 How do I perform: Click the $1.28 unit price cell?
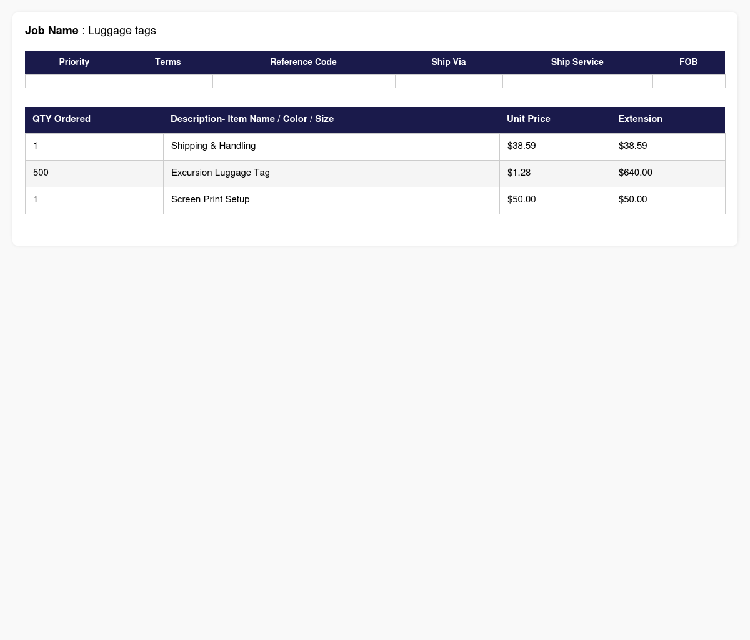pyautogui.click(x=519, y=172)
